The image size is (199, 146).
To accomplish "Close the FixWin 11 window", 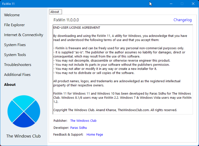I will point(193,4).
